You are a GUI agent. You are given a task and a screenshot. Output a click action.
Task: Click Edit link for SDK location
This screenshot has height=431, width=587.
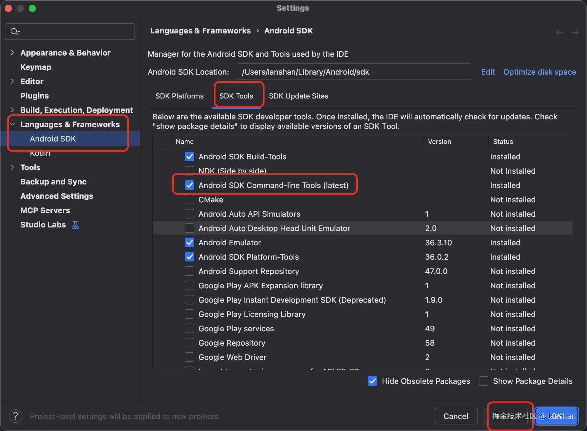488,72
